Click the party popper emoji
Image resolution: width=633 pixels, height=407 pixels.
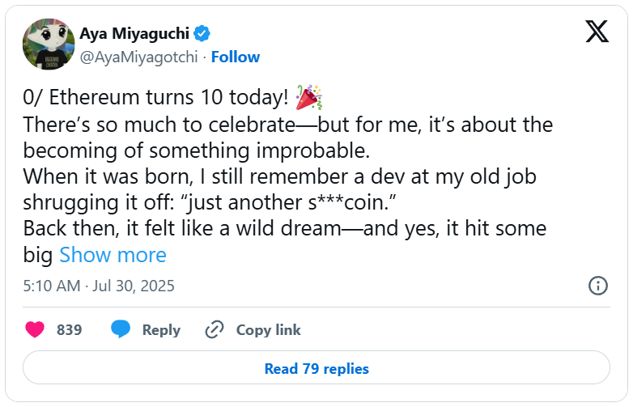coord(308,99)
